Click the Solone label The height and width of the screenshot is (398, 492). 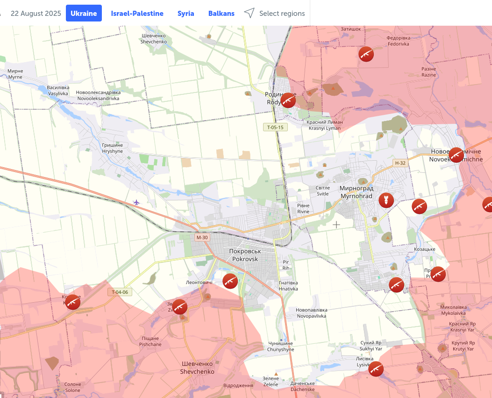72,387
